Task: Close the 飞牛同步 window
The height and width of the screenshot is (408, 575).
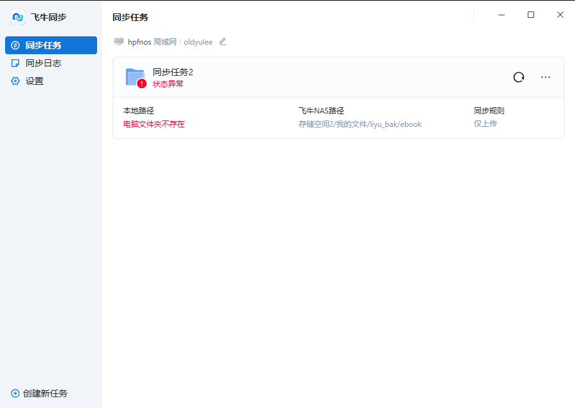Action: click(560, 15)
